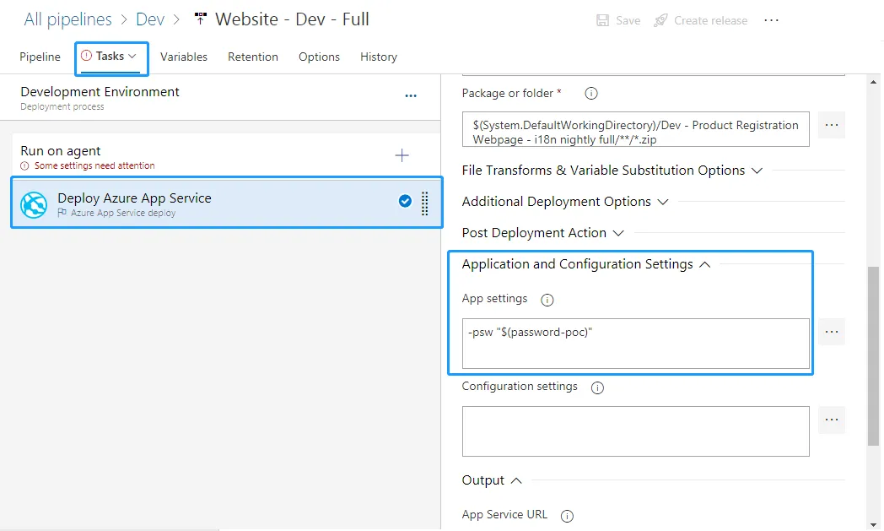Open the Development Environment ellipsis menu
Viewport: 884px width, 531px height.
click(411, 96)
